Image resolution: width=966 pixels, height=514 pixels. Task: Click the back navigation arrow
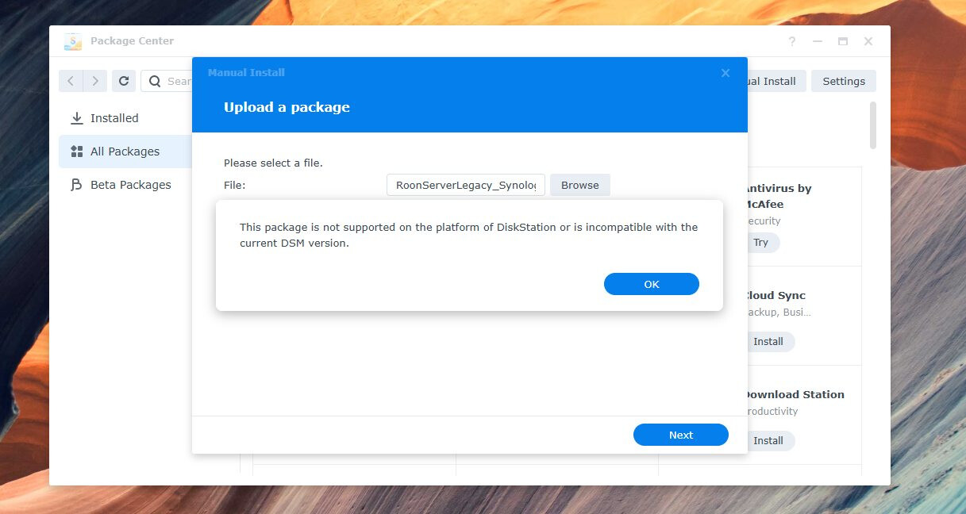(x=70, y=80)
